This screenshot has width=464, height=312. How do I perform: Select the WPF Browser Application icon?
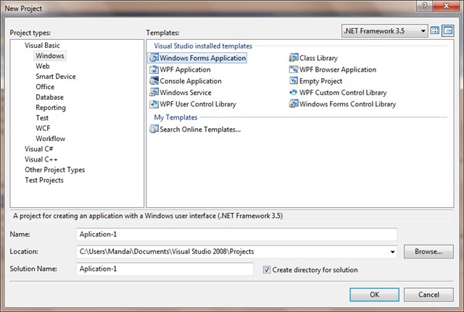point(294,69)
